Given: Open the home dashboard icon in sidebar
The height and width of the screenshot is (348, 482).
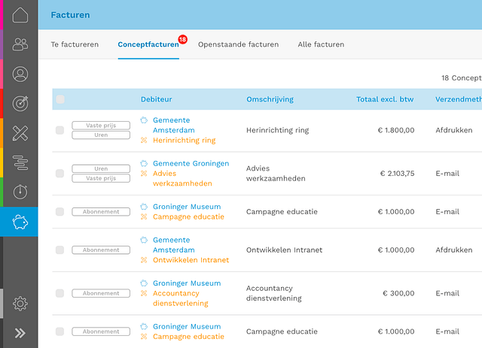Looking at the screenshot, I should coord(20,15).
